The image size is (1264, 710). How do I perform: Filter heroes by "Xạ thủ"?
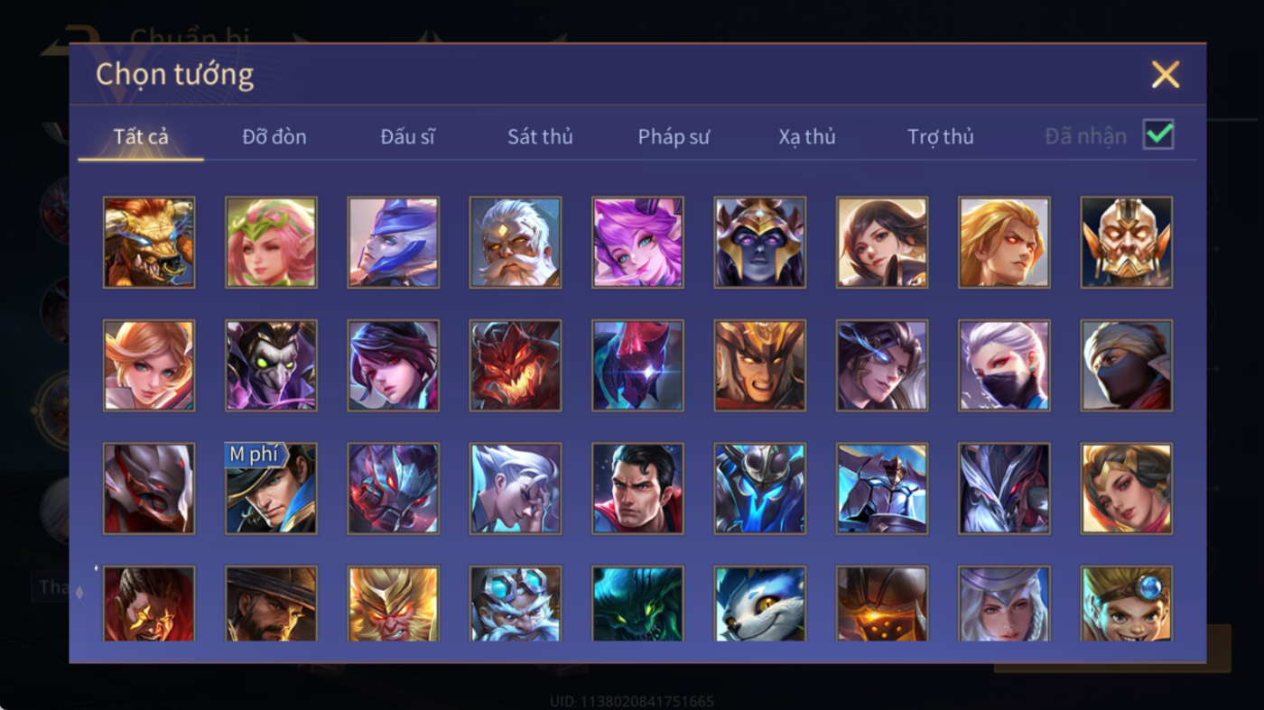point(807,137)
